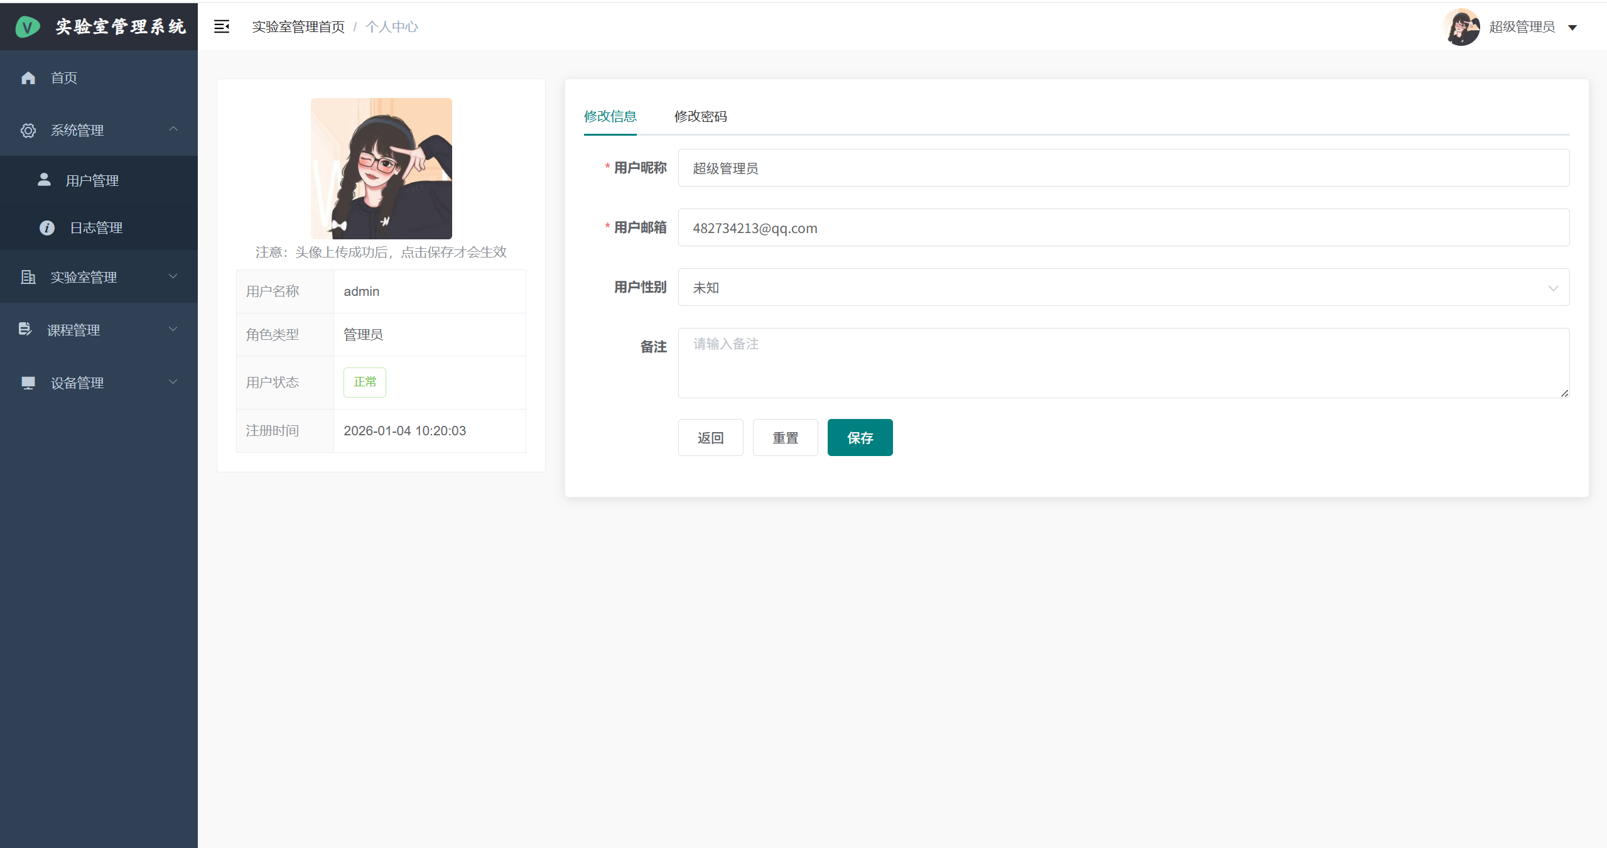Click the 首页 home icon in sidebar
This screenshot has height=848, width=1607.
click(x=28, y=77)
